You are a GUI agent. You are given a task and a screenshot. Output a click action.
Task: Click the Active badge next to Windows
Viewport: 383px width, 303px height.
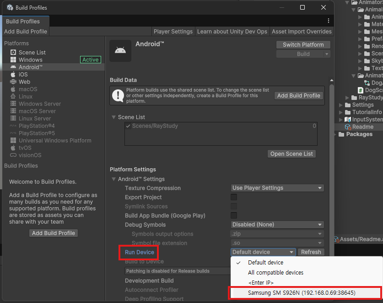91,60
